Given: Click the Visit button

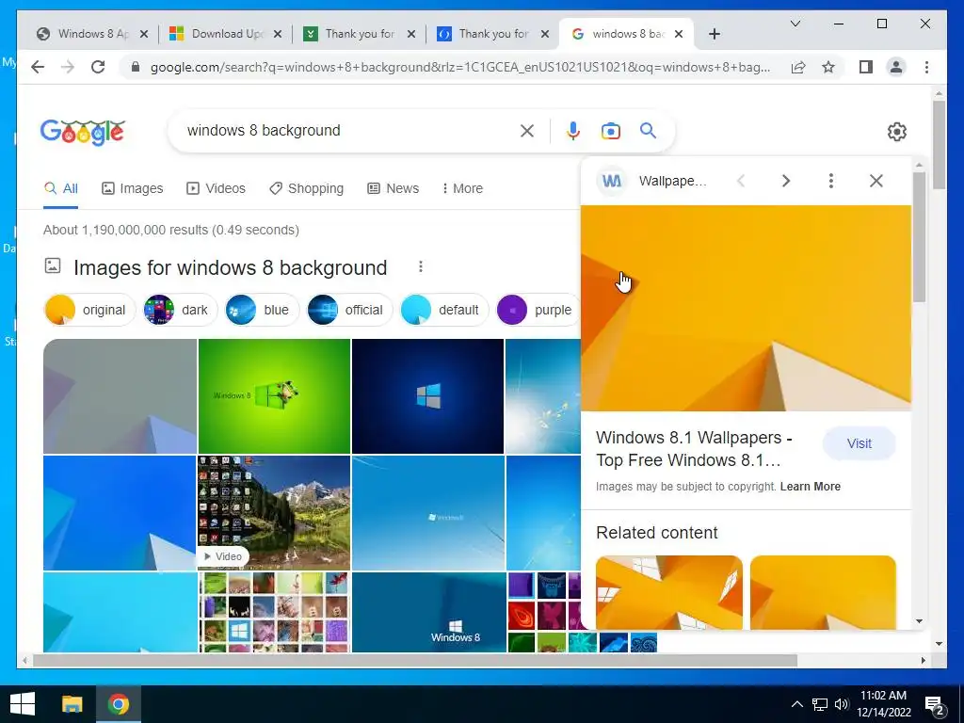Looking at the screenshot, I should click(x=859, y=444).
